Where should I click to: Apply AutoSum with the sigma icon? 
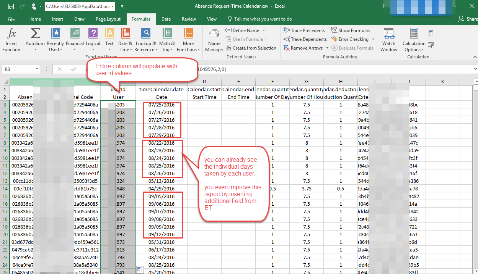pyautogui.click(x=35, y=34)
